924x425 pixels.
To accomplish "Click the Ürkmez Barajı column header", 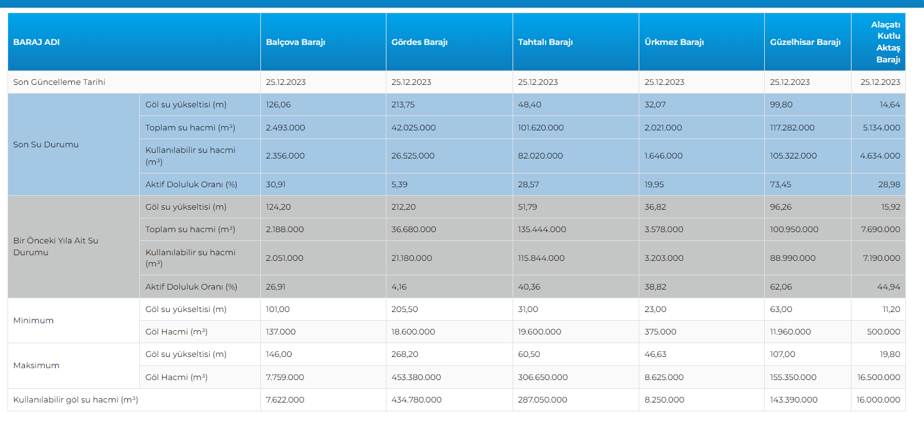I will [674, 42].
